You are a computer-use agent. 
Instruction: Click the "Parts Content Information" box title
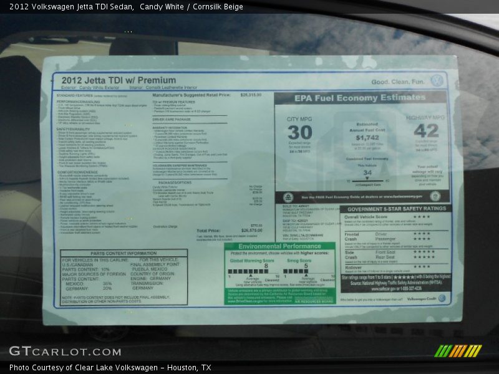tap(124, 253)
